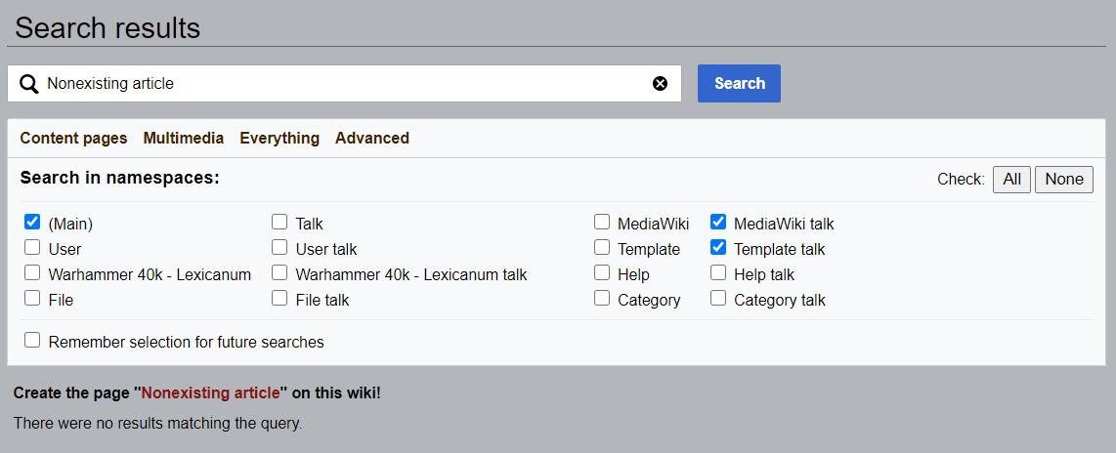This screenshot has height=453, width=1116.
Task: Enable the Category namespace checkbox
Action: (602, 299)
